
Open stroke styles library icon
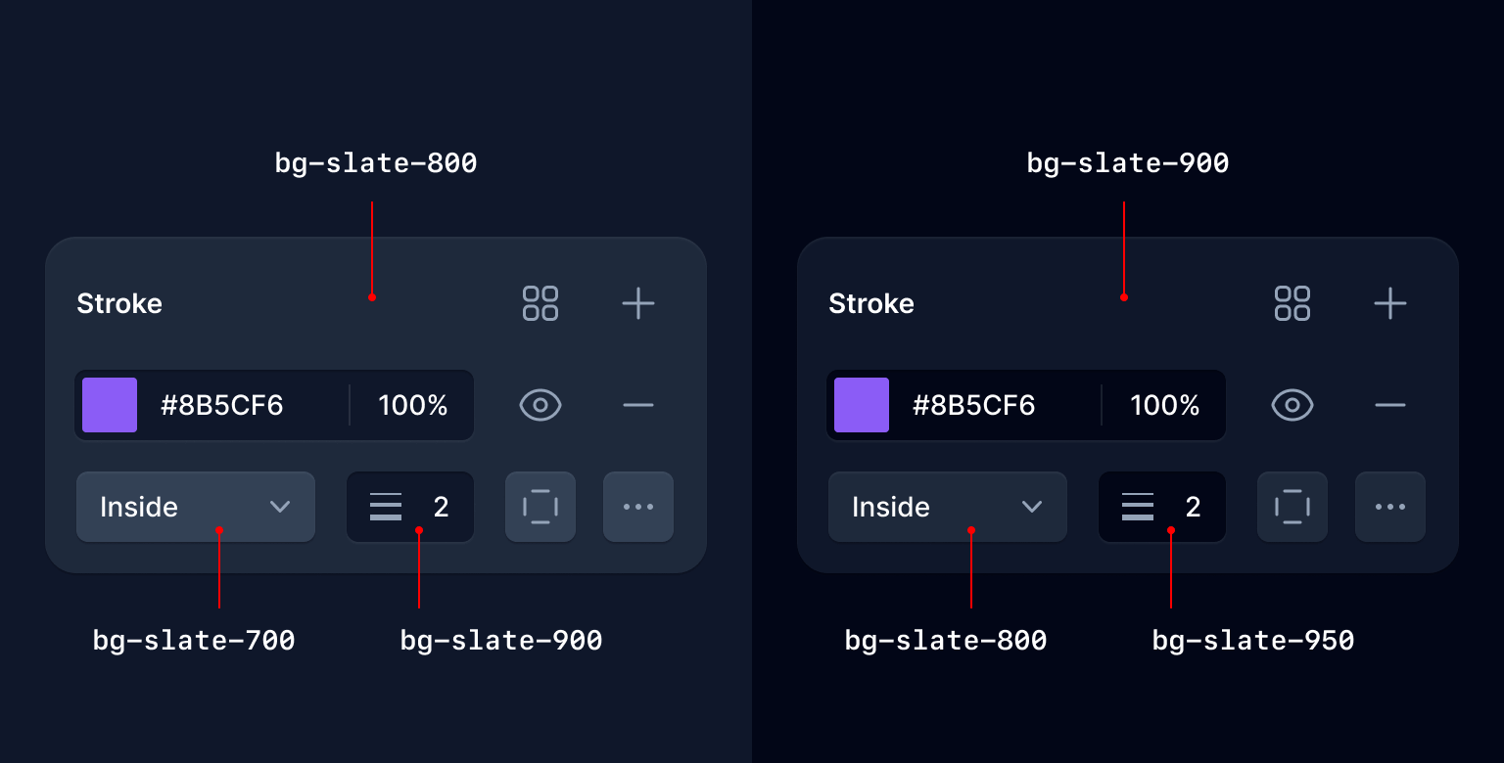pos(540,303)
